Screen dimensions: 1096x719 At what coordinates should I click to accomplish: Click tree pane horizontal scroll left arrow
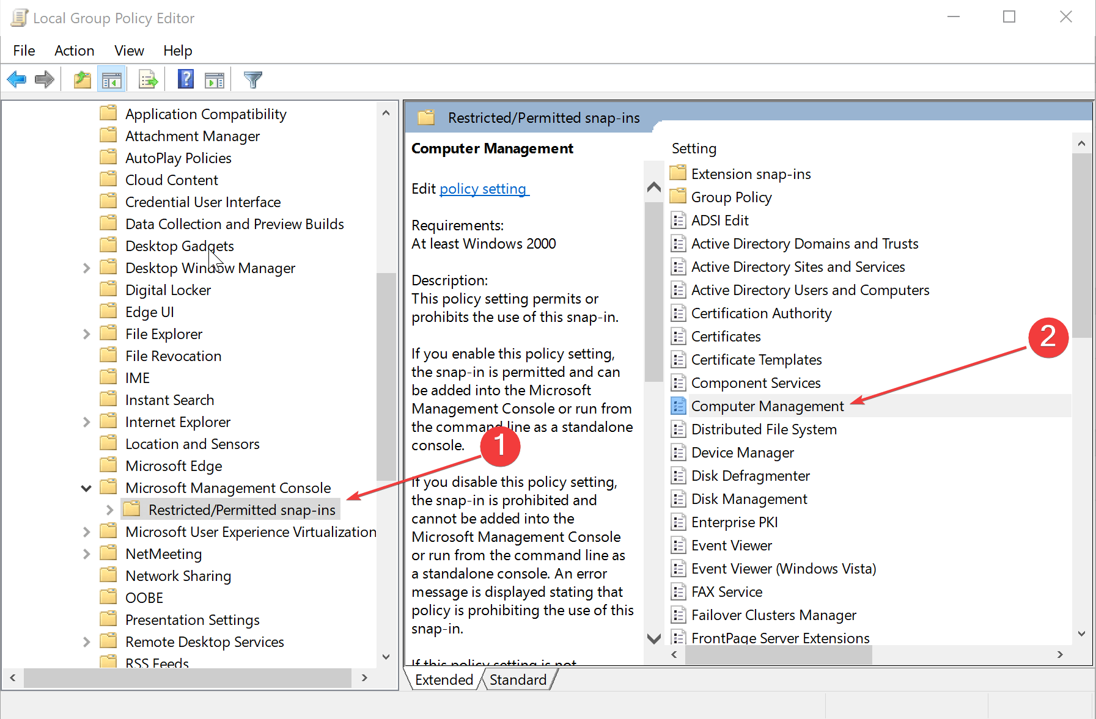pyautogui.click(x=13, y=677)
